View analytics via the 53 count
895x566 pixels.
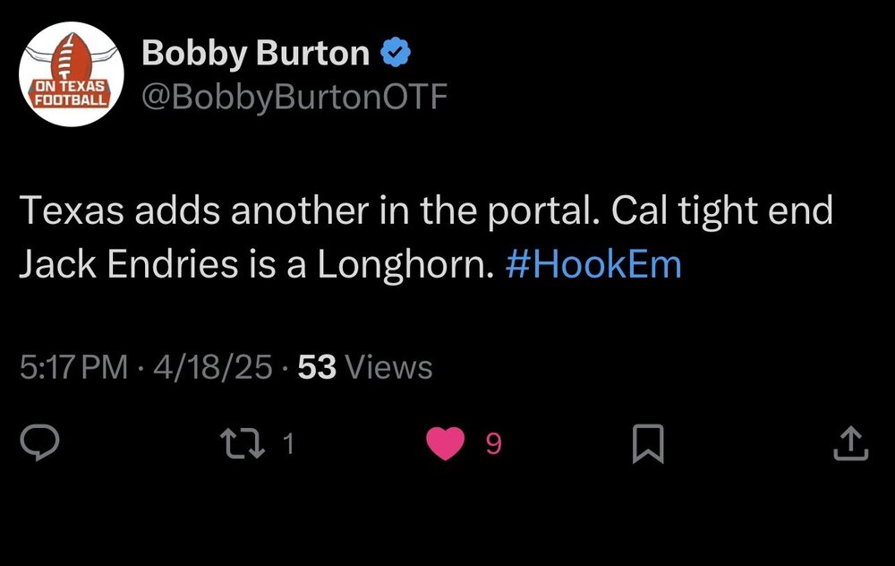316,367
